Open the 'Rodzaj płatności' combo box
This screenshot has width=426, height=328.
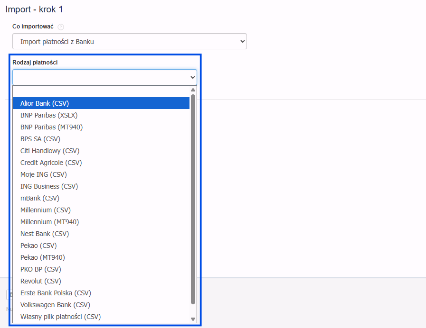(104, 77)
